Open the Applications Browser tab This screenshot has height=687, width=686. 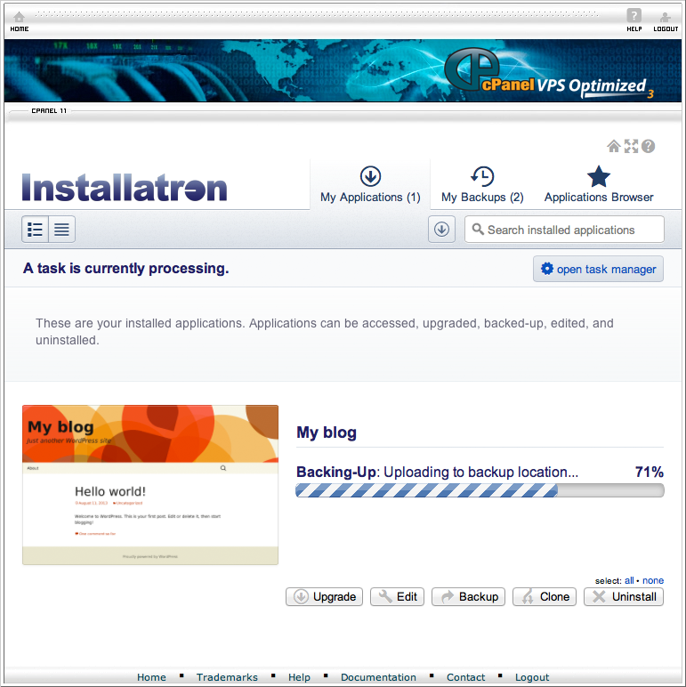point(599,184)
